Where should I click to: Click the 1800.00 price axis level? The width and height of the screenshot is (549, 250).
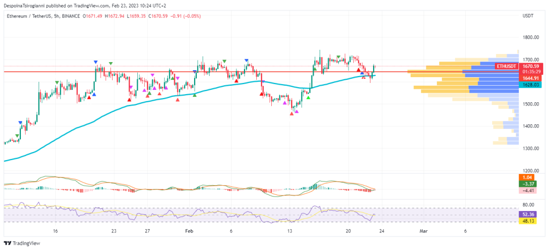tap(531, 37)
